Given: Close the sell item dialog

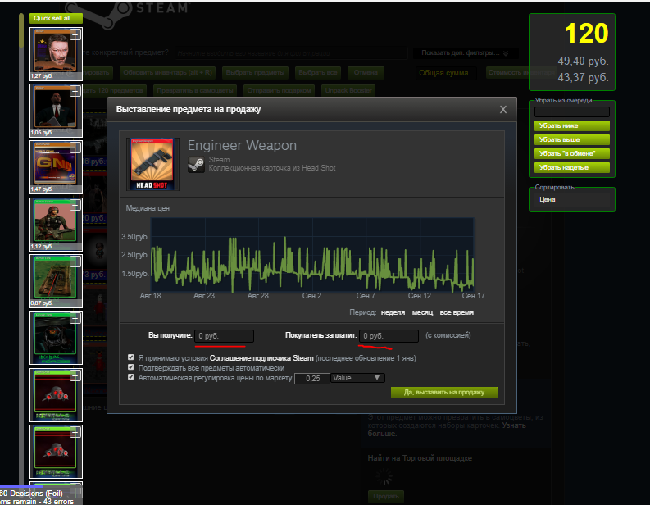Looking at the screenshot, I should click(502, 110).
